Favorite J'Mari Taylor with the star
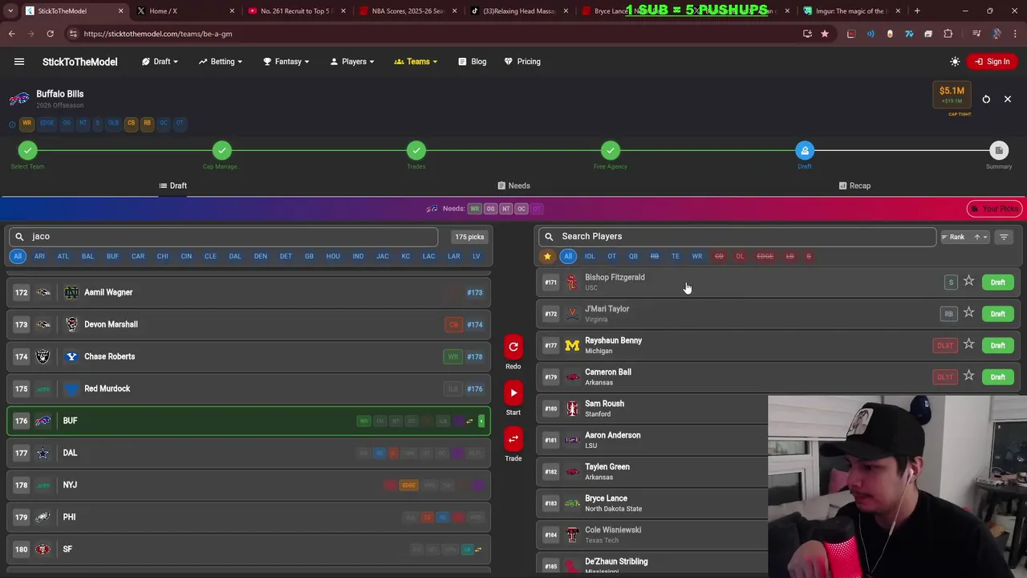The width and height of the screenshot is (1027, 578). tap(968, 313)
